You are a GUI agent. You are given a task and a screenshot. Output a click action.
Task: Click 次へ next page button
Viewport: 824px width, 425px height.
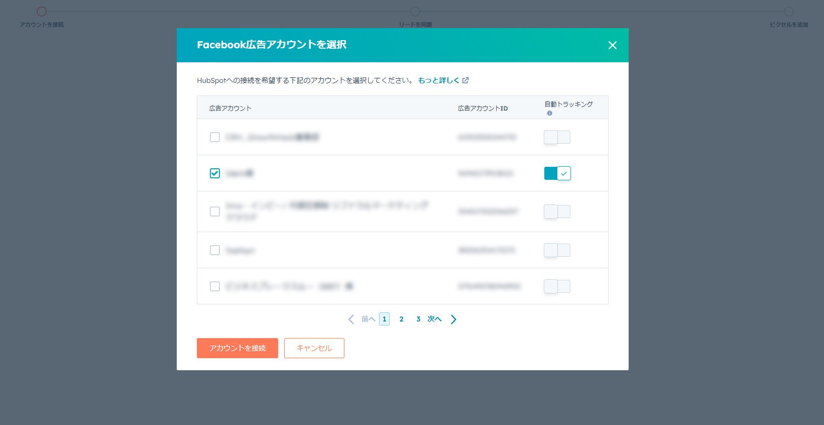[x=442, y=319]
